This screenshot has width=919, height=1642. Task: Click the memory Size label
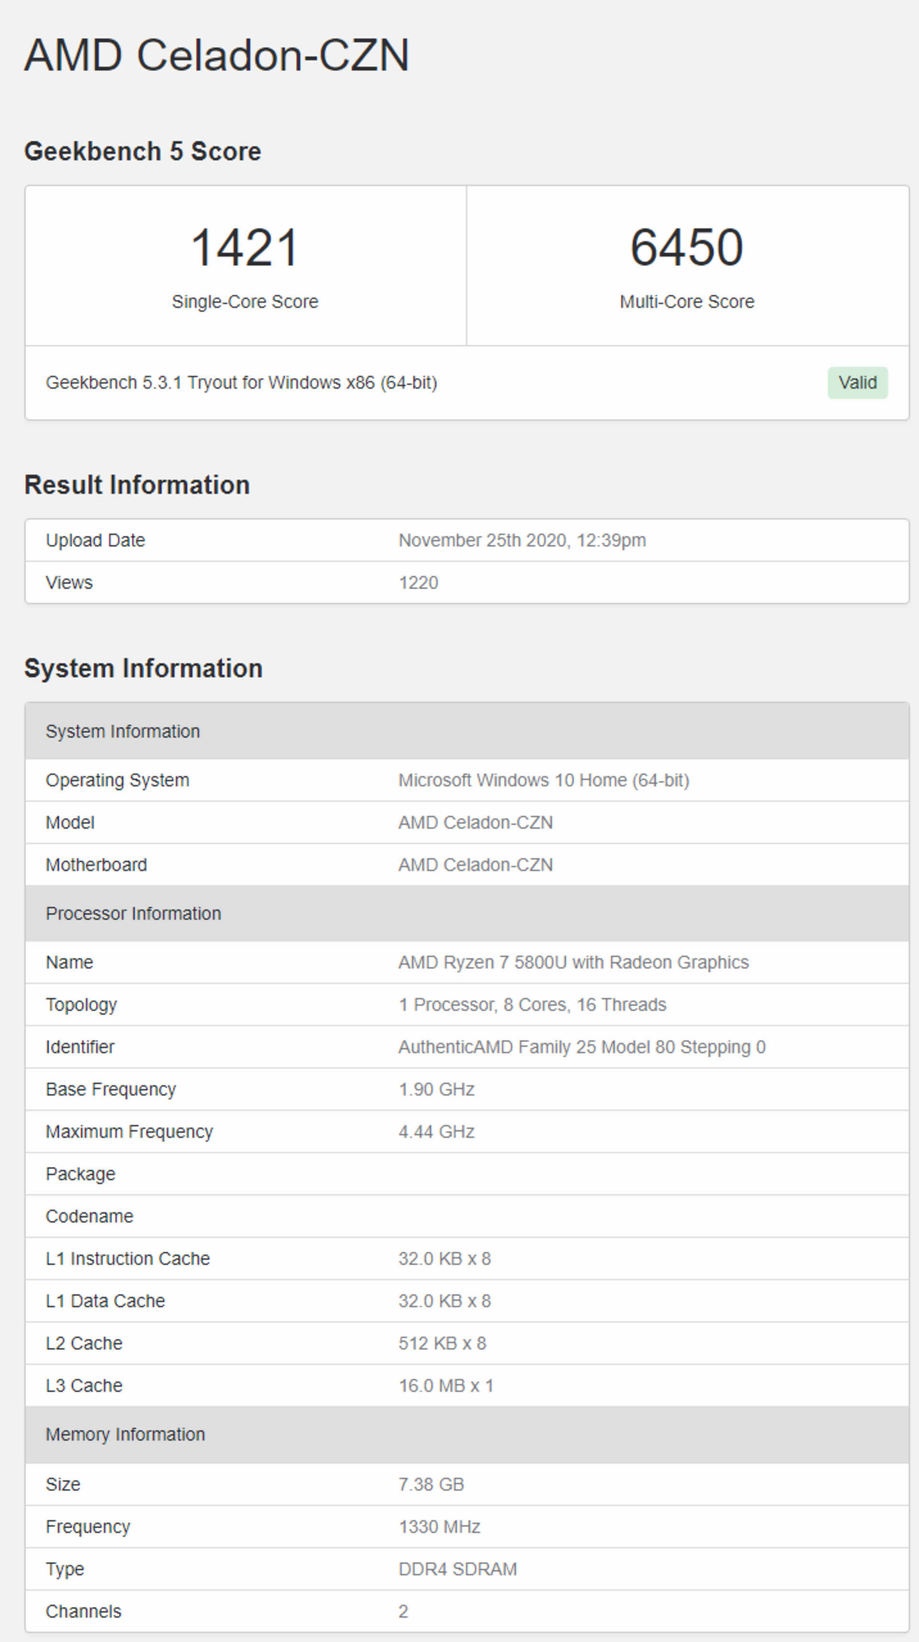click(x=63, y=1485)
